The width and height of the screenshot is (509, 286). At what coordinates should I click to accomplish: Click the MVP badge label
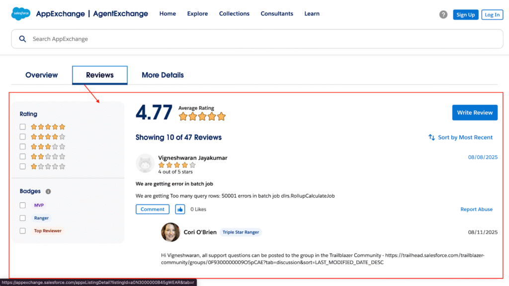[x=39, y=205]
